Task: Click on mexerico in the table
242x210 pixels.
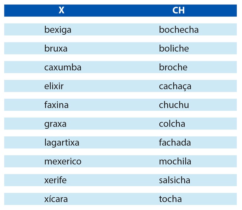Action: [63, 161]
